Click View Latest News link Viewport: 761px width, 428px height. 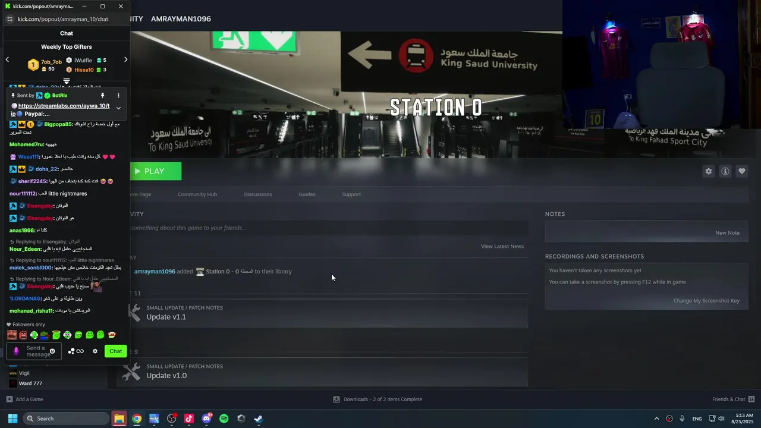502,246
